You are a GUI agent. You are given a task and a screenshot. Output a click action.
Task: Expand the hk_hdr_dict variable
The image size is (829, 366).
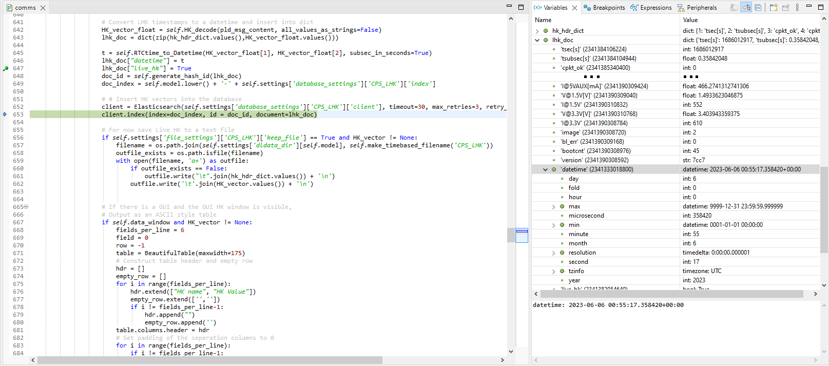point(537,31)
